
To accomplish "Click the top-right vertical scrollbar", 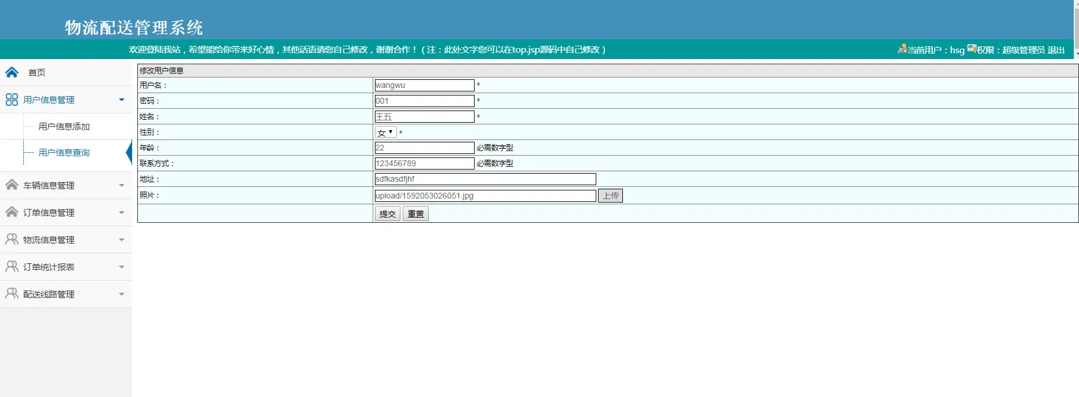I will pos(1076,29).
